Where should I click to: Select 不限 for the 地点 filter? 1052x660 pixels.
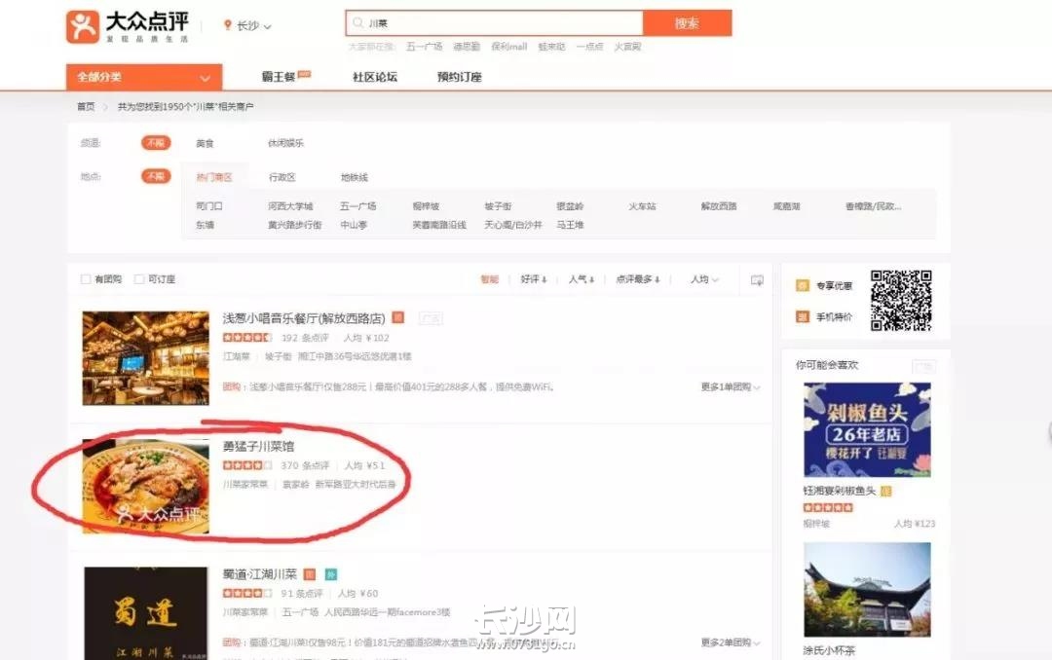[x=156, y=176]
